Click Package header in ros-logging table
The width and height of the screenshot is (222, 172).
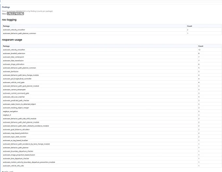point(7,26)
